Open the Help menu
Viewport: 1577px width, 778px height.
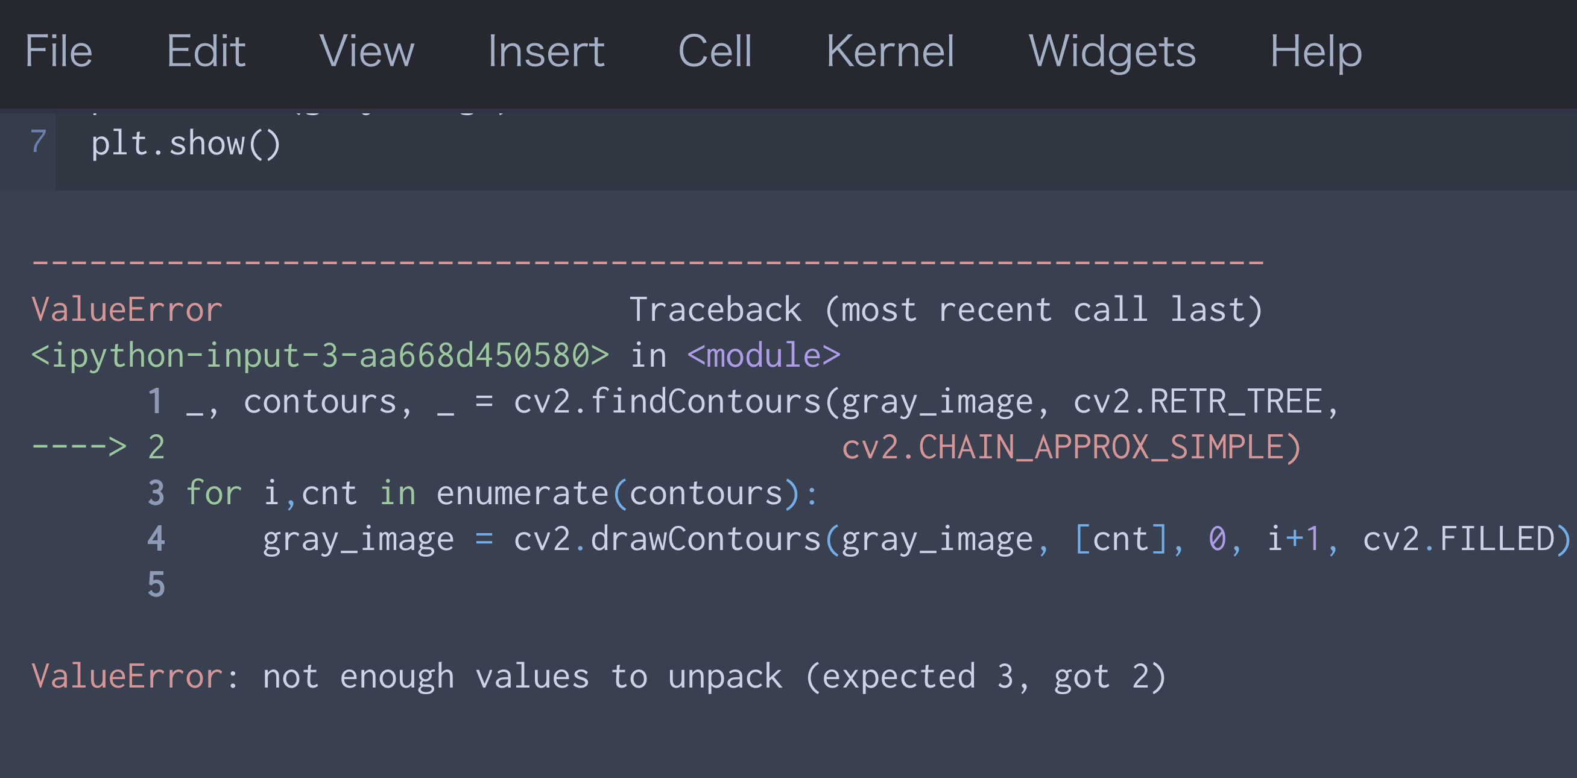coord(1316,51)
